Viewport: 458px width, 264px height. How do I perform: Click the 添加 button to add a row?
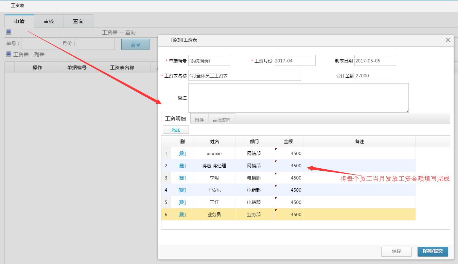click(176, 130)
